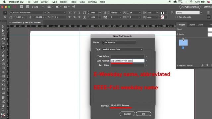Select the Hand tool
Viewport: 212px width, 119px height.
tap(3, 106)
